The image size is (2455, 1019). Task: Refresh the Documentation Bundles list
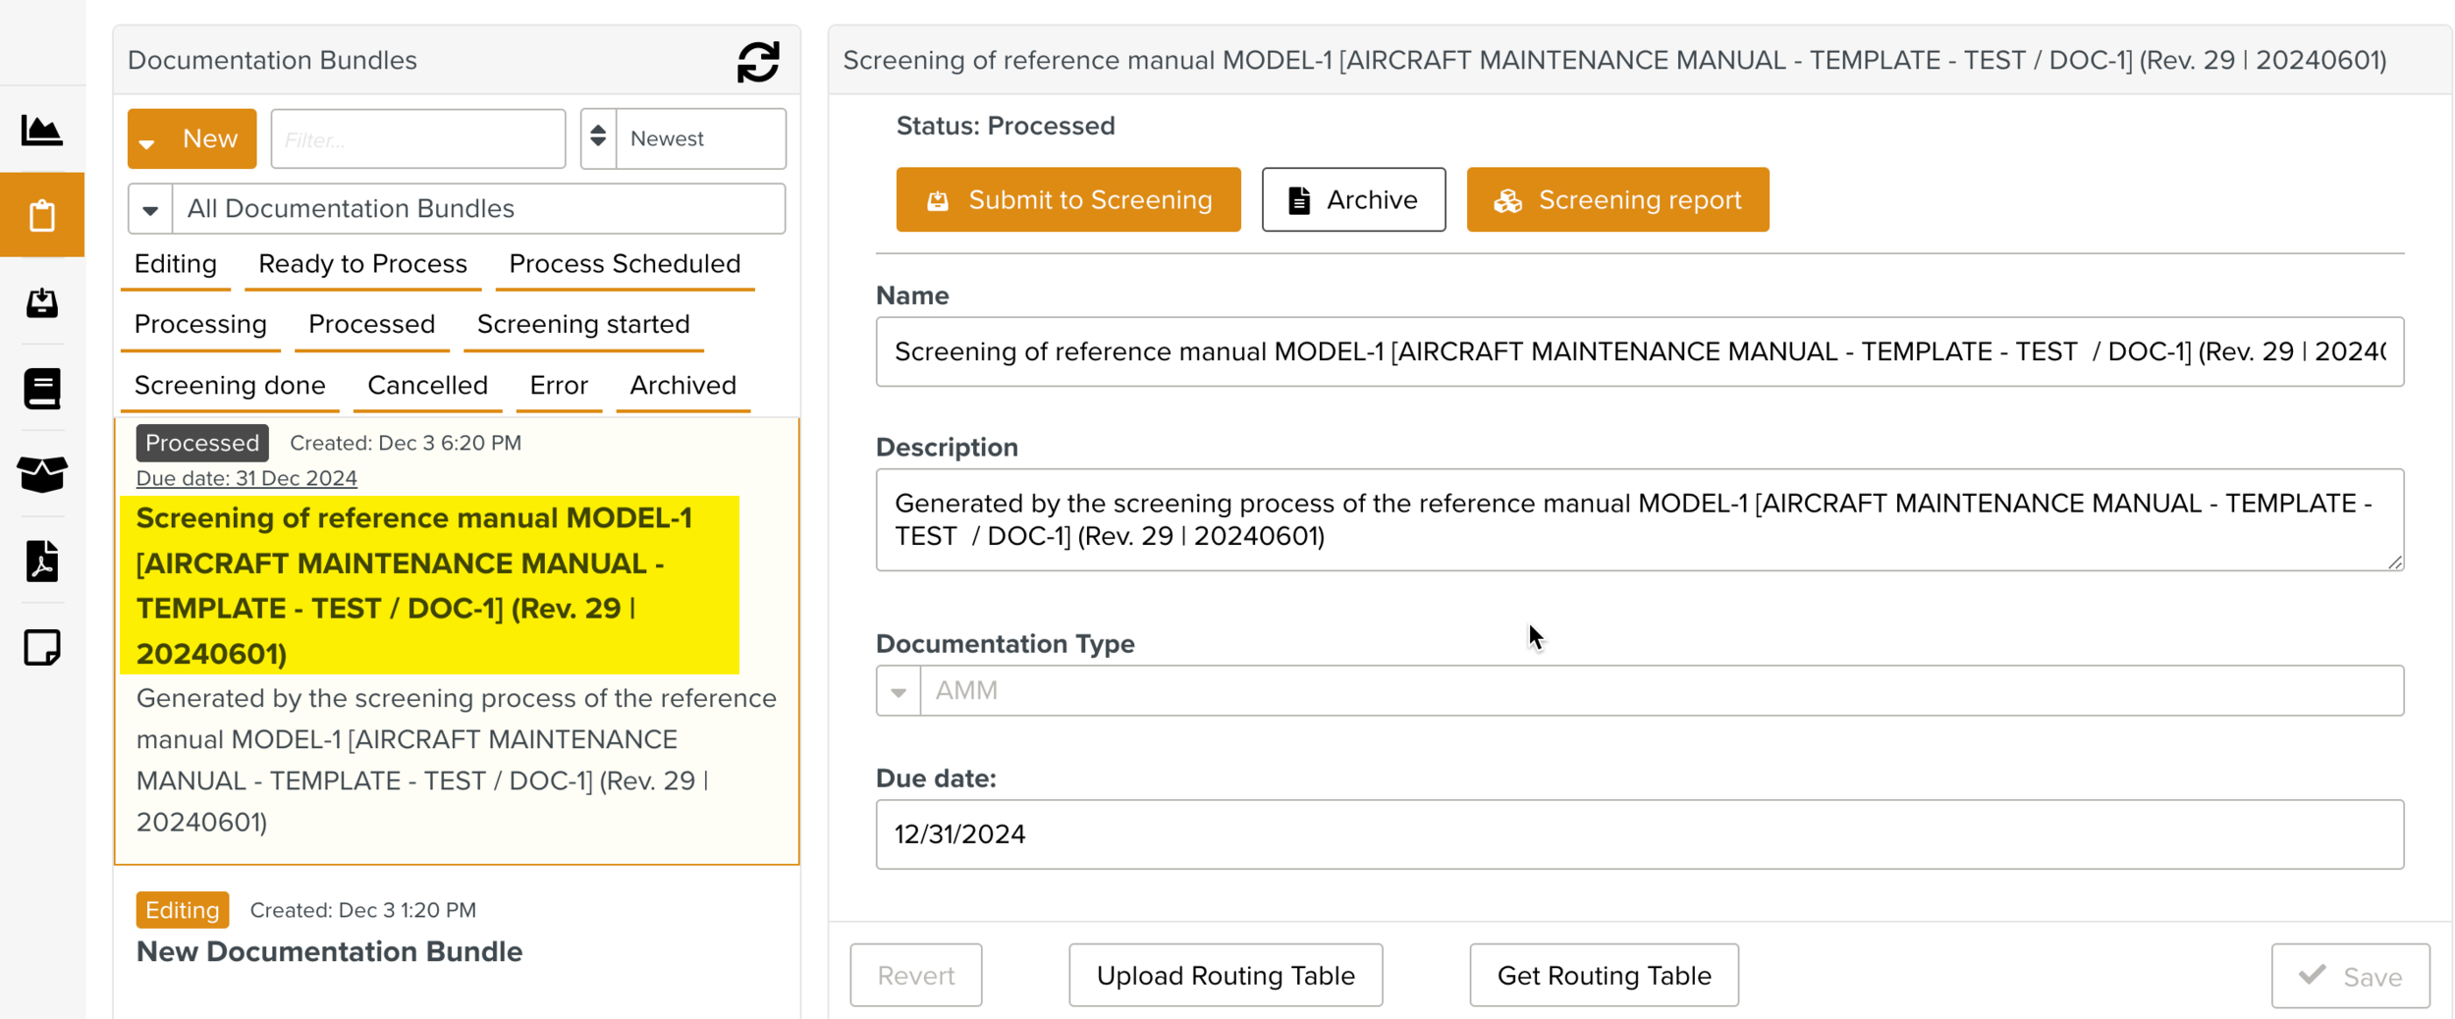[757, 62]
